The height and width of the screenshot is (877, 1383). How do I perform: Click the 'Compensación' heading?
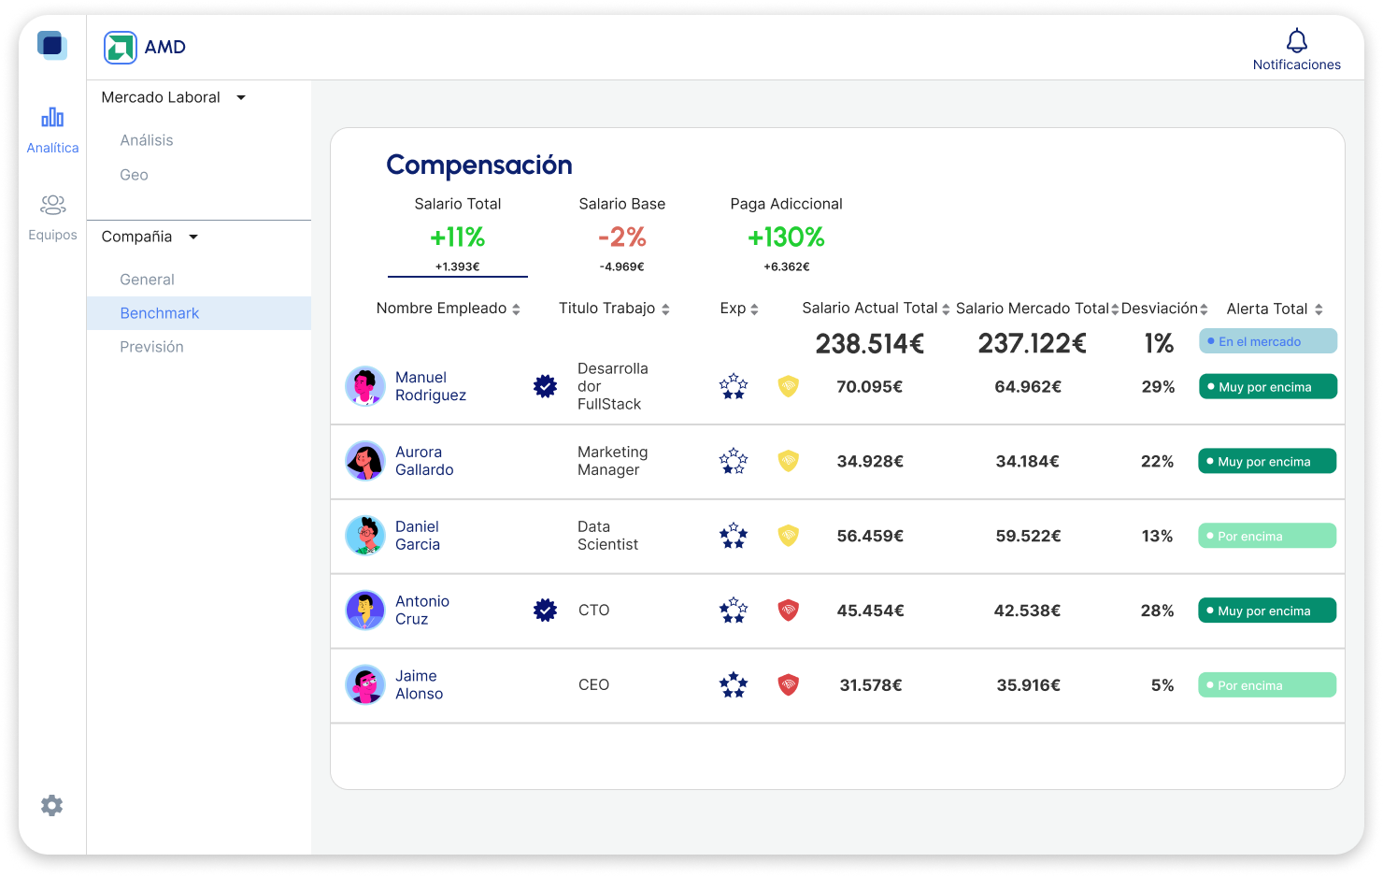[479, 165]
